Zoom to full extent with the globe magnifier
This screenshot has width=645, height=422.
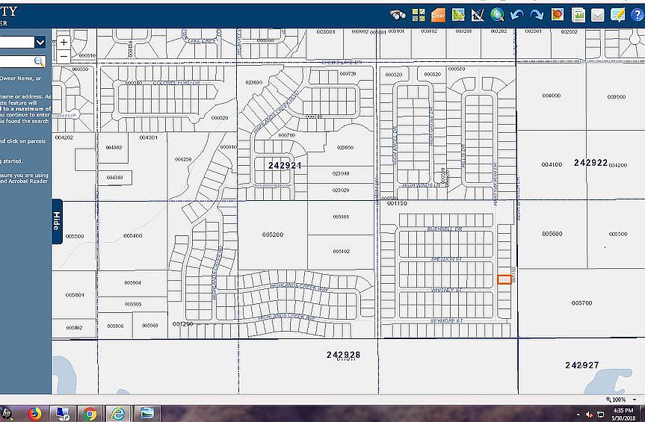[497, 15]
